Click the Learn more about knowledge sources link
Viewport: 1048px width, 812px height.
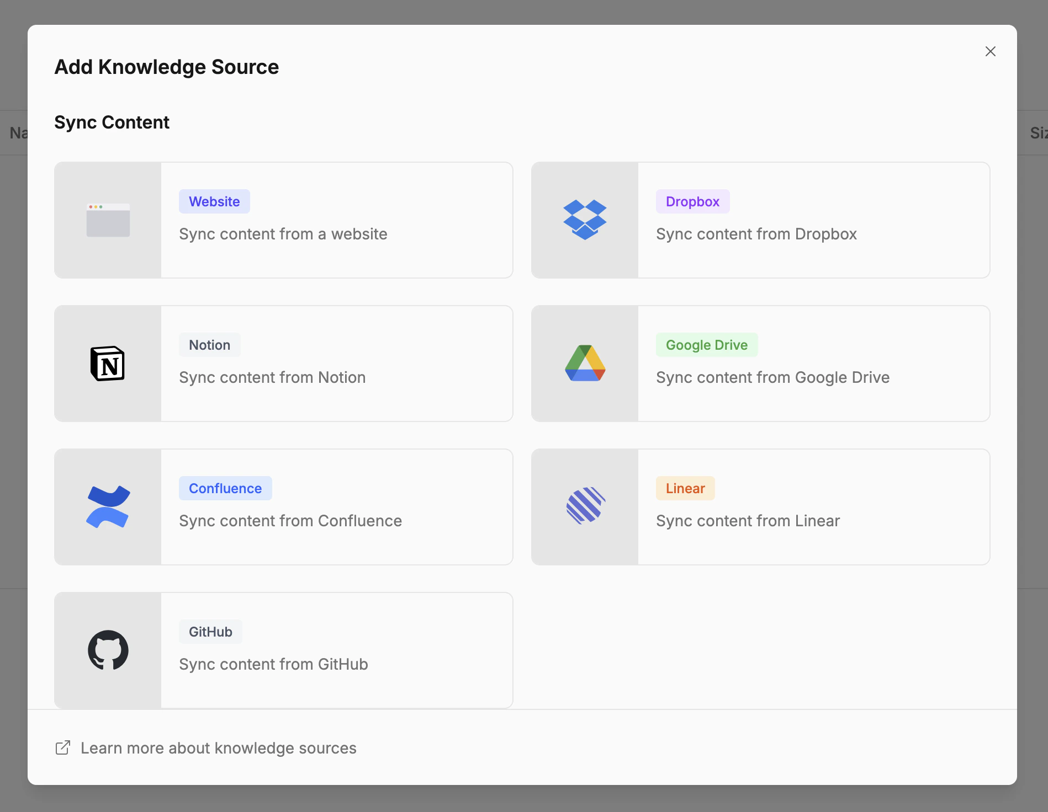click(218, 748)
